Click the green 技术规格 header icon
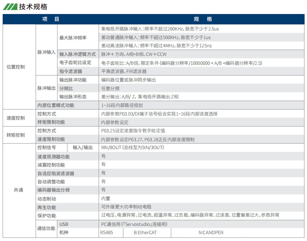The width and height of the screenshot is (307, 241). 9,6
